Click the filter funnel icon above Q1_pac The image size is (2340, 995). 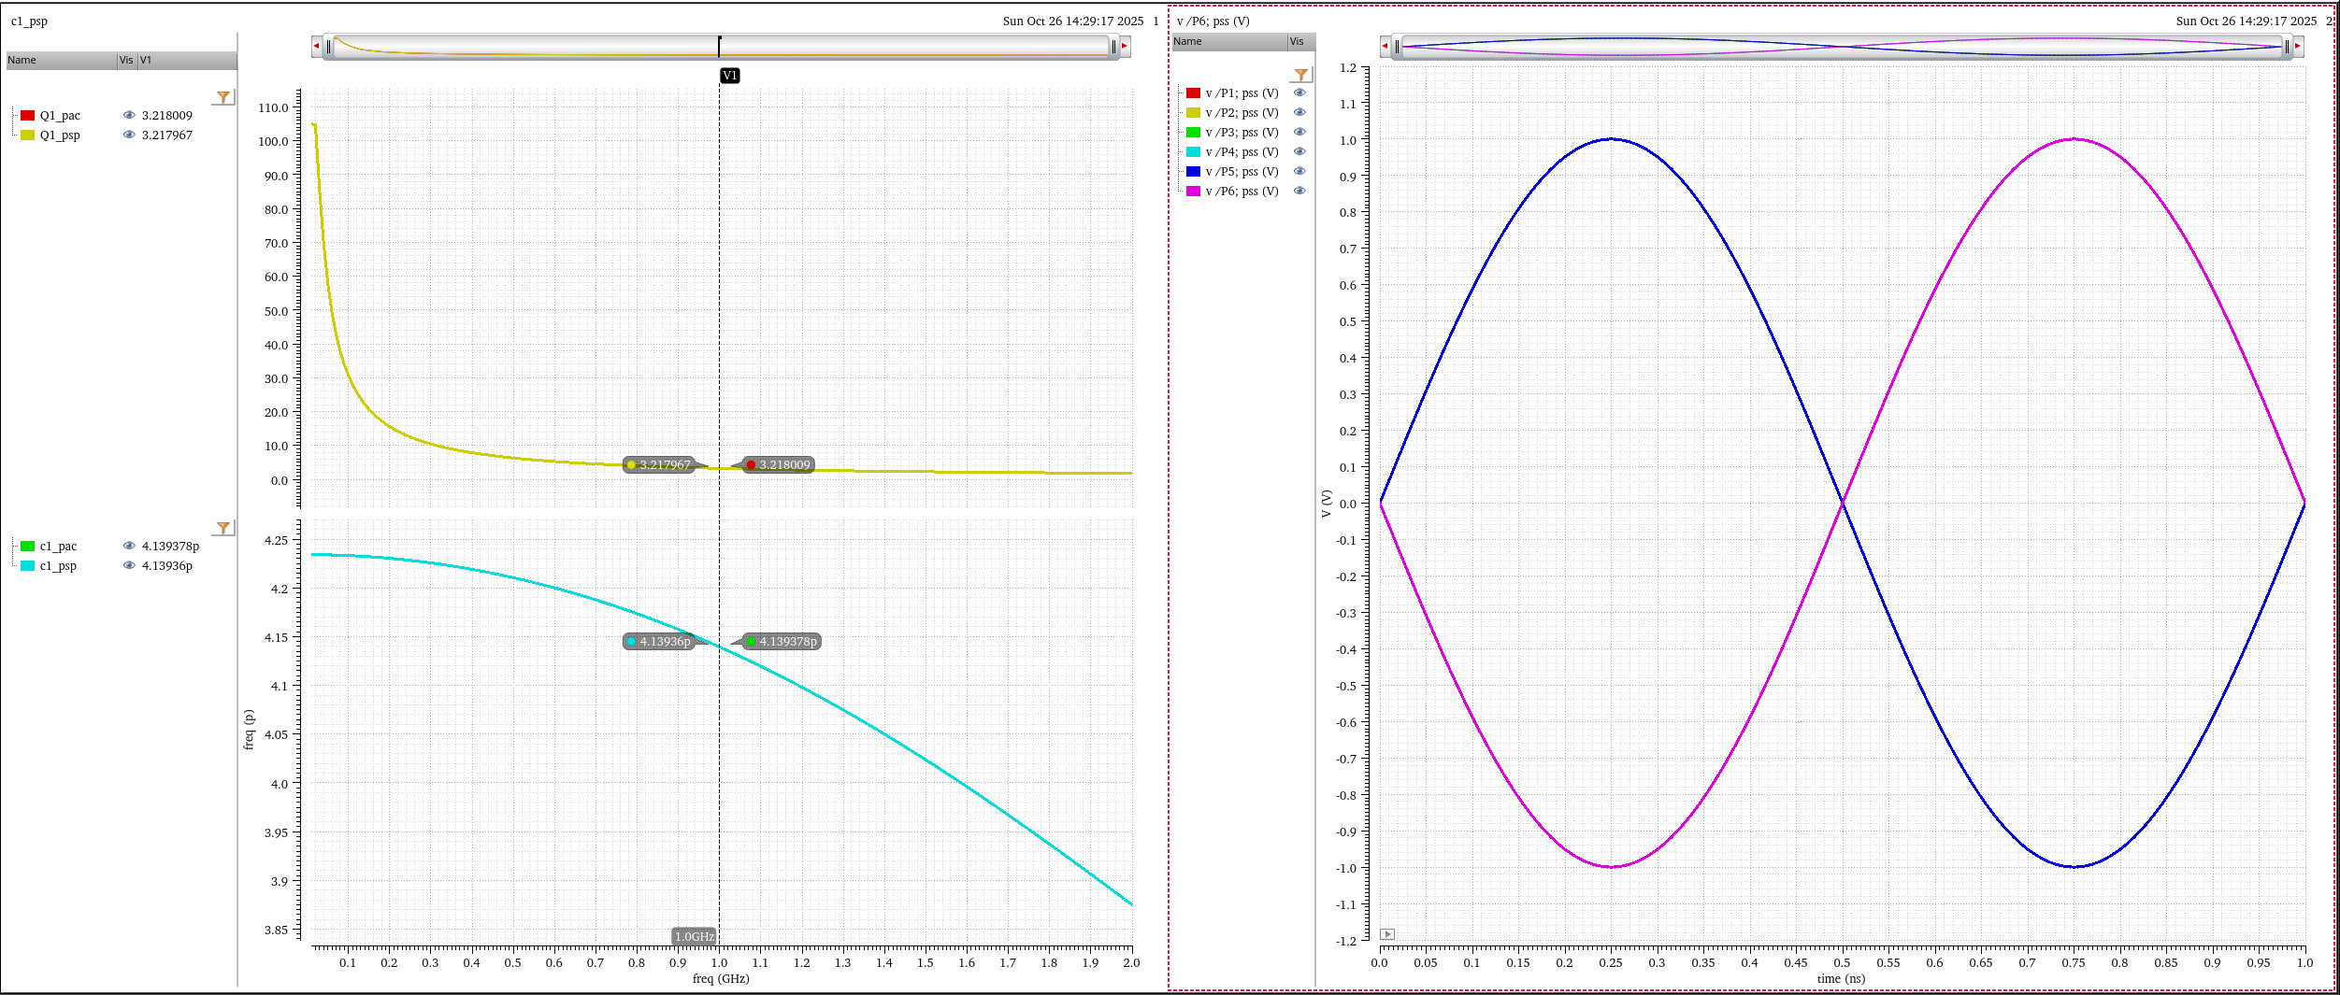click(223, 97)
